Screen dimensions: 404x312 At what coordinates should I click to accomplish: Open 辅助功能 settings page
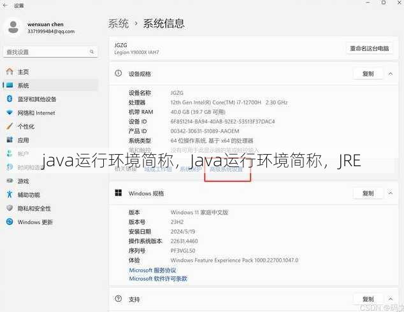tap(29, 195)
